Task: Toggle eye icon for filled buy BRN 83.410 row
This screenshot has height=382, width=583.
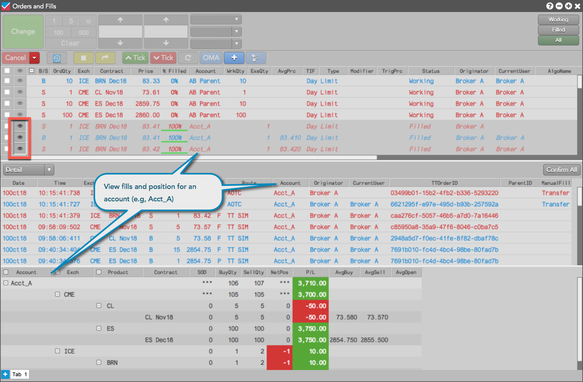Action: pos(20,137)
